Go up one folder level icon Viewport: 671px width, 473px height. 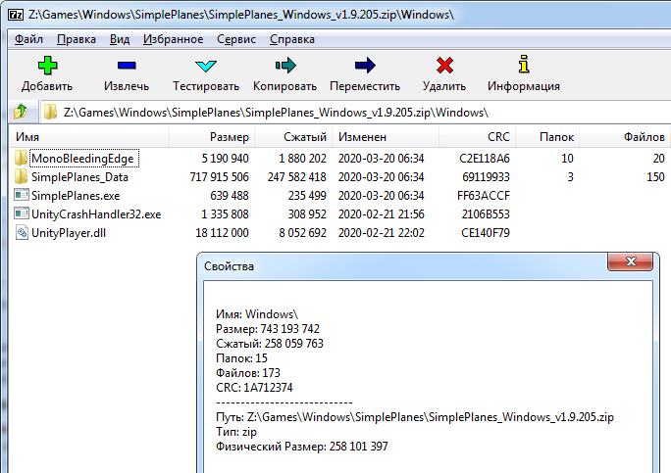click(20, 112)
